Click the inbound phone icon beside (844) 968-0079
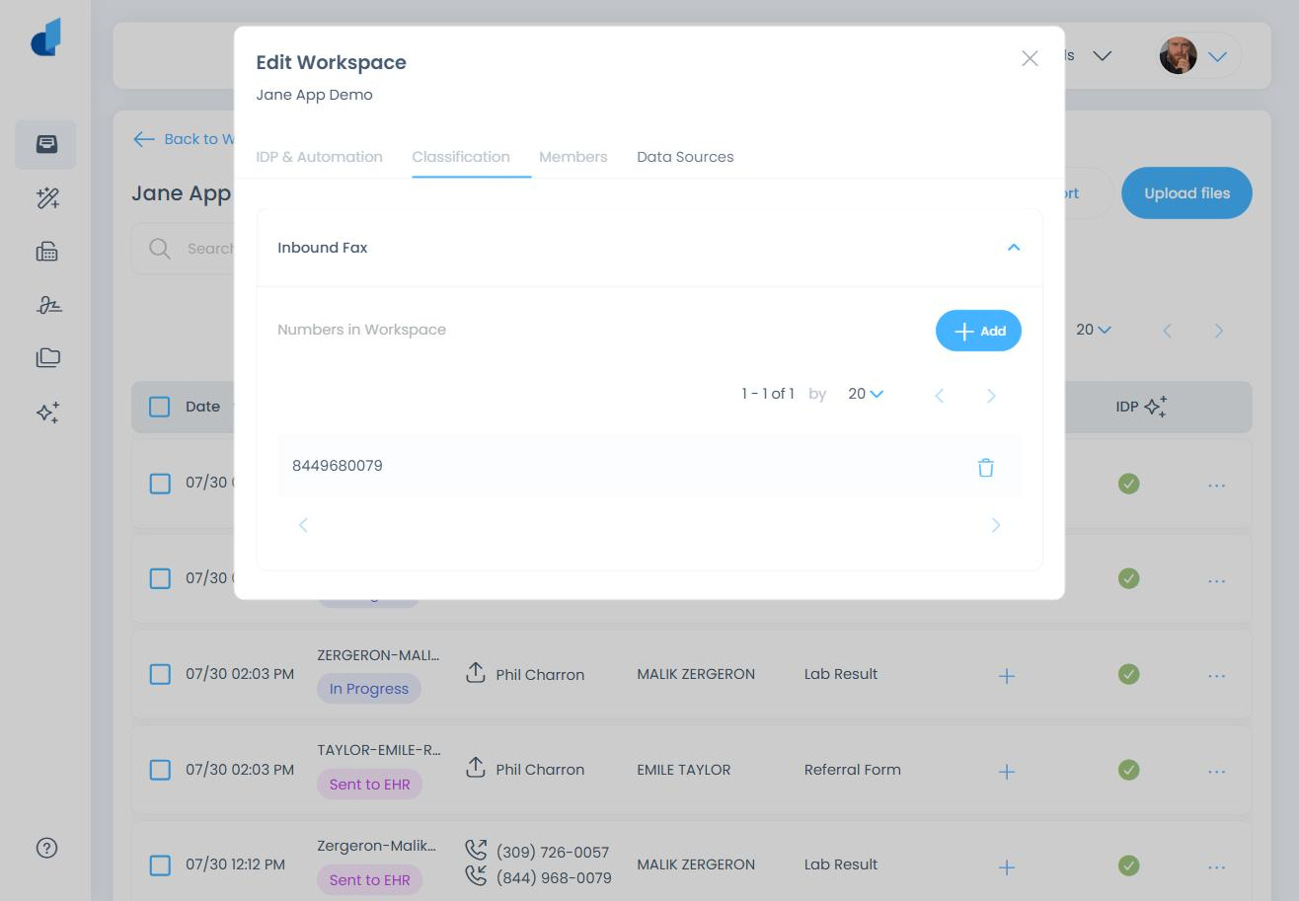Screen dimensions: 1299x901 coord(476,875)
